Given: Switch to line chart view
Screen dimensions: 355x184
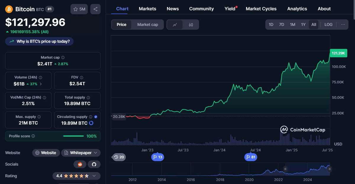Looking at the screenshot, I should point(175,25).
